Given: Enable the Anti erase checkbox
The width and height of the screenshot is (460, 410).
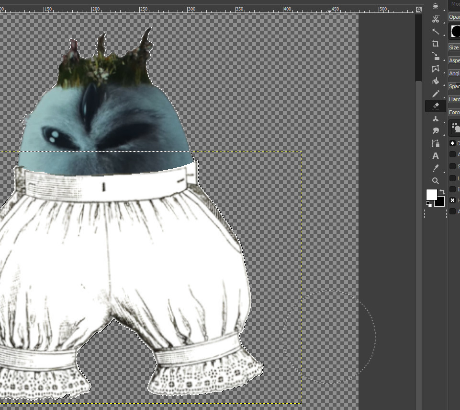Looking at the screenshot, I should point(452,211).
